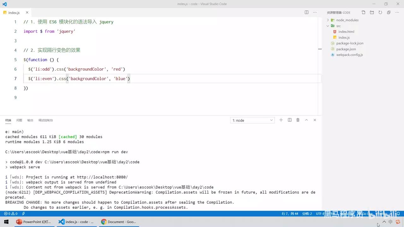Screen dimensions: 404x227
Task: Place the cursor on the 'import $ from' line
Action: 49,31
